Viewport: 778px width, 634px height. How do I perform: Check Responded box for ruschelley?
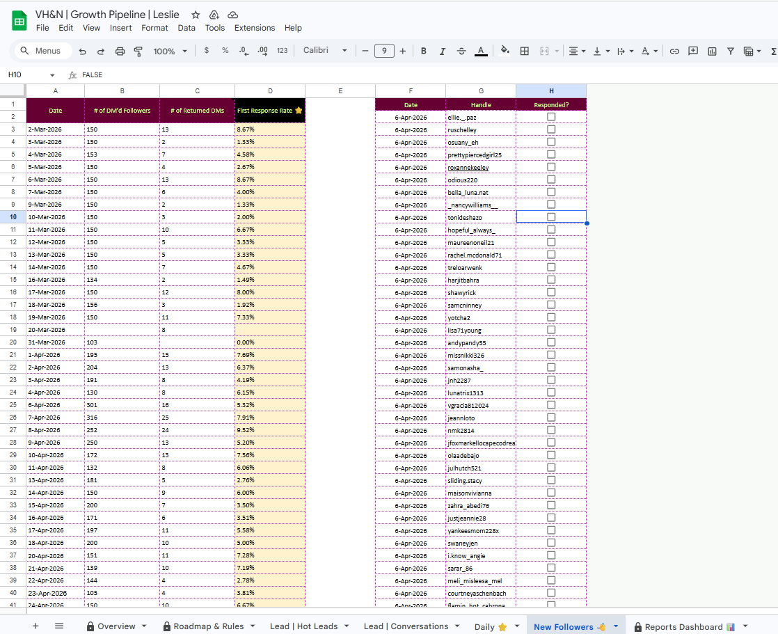[550, 129]
